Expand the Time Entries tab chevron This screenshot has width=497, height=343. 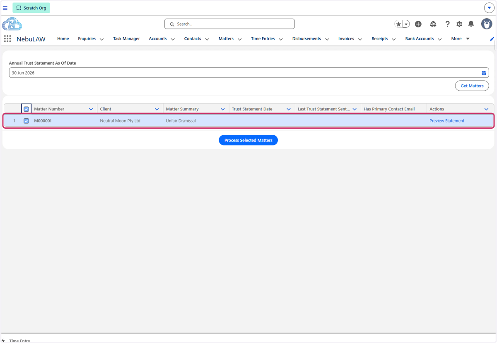coord(281,39)
